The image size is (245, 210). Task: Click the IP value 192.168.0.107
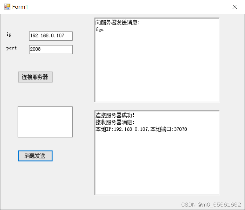pyautogui.click(x=47, y=36)
